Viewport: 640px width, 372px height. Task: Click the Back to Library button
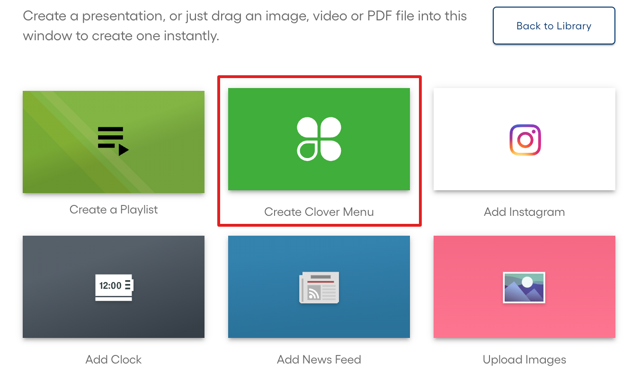coord(553,26)
